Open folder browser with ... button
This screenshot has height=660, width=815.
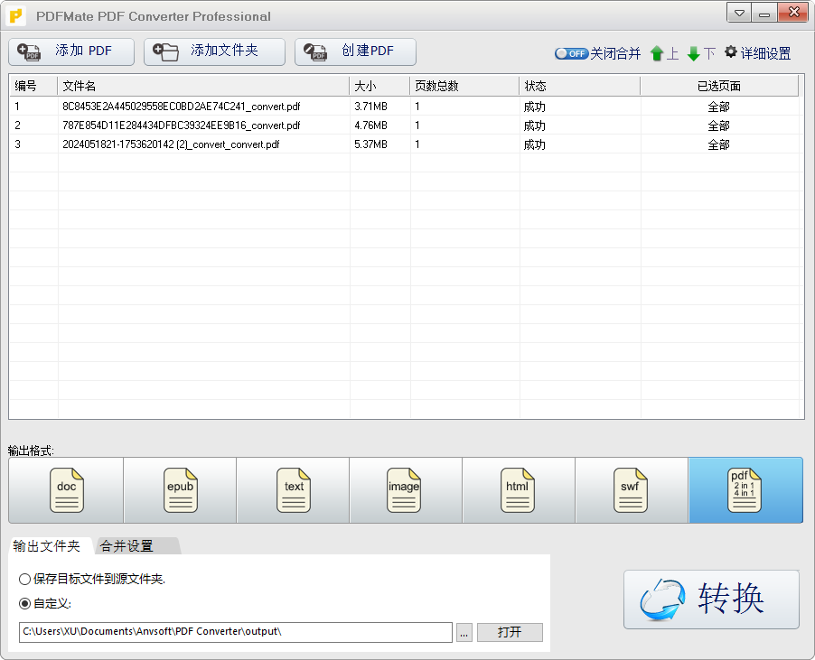pos(464,632)
